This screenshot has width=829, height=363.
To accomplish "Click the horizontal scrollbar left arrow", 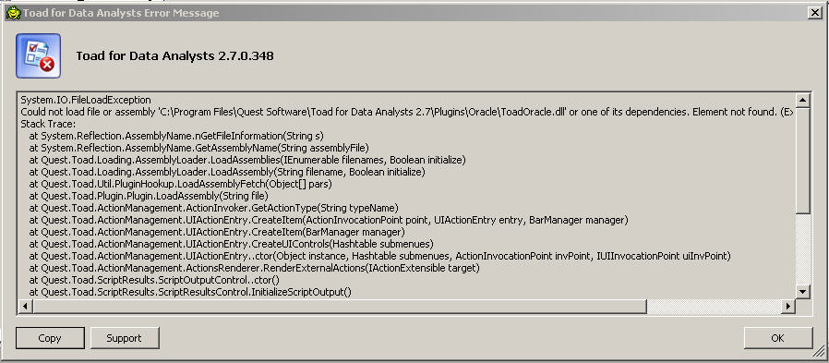I will (25, 306).
